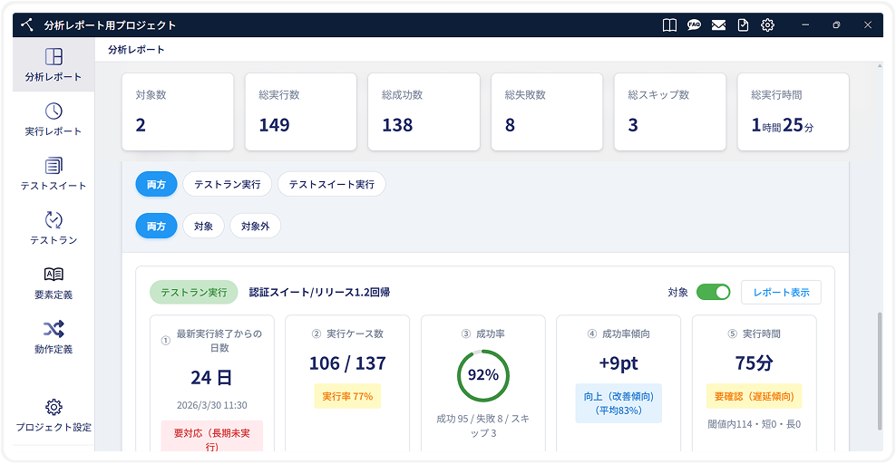The image size is (896, 464).
Task: Click the mail envelope icon
Action: pyautogui.click(x=718, y=25)
